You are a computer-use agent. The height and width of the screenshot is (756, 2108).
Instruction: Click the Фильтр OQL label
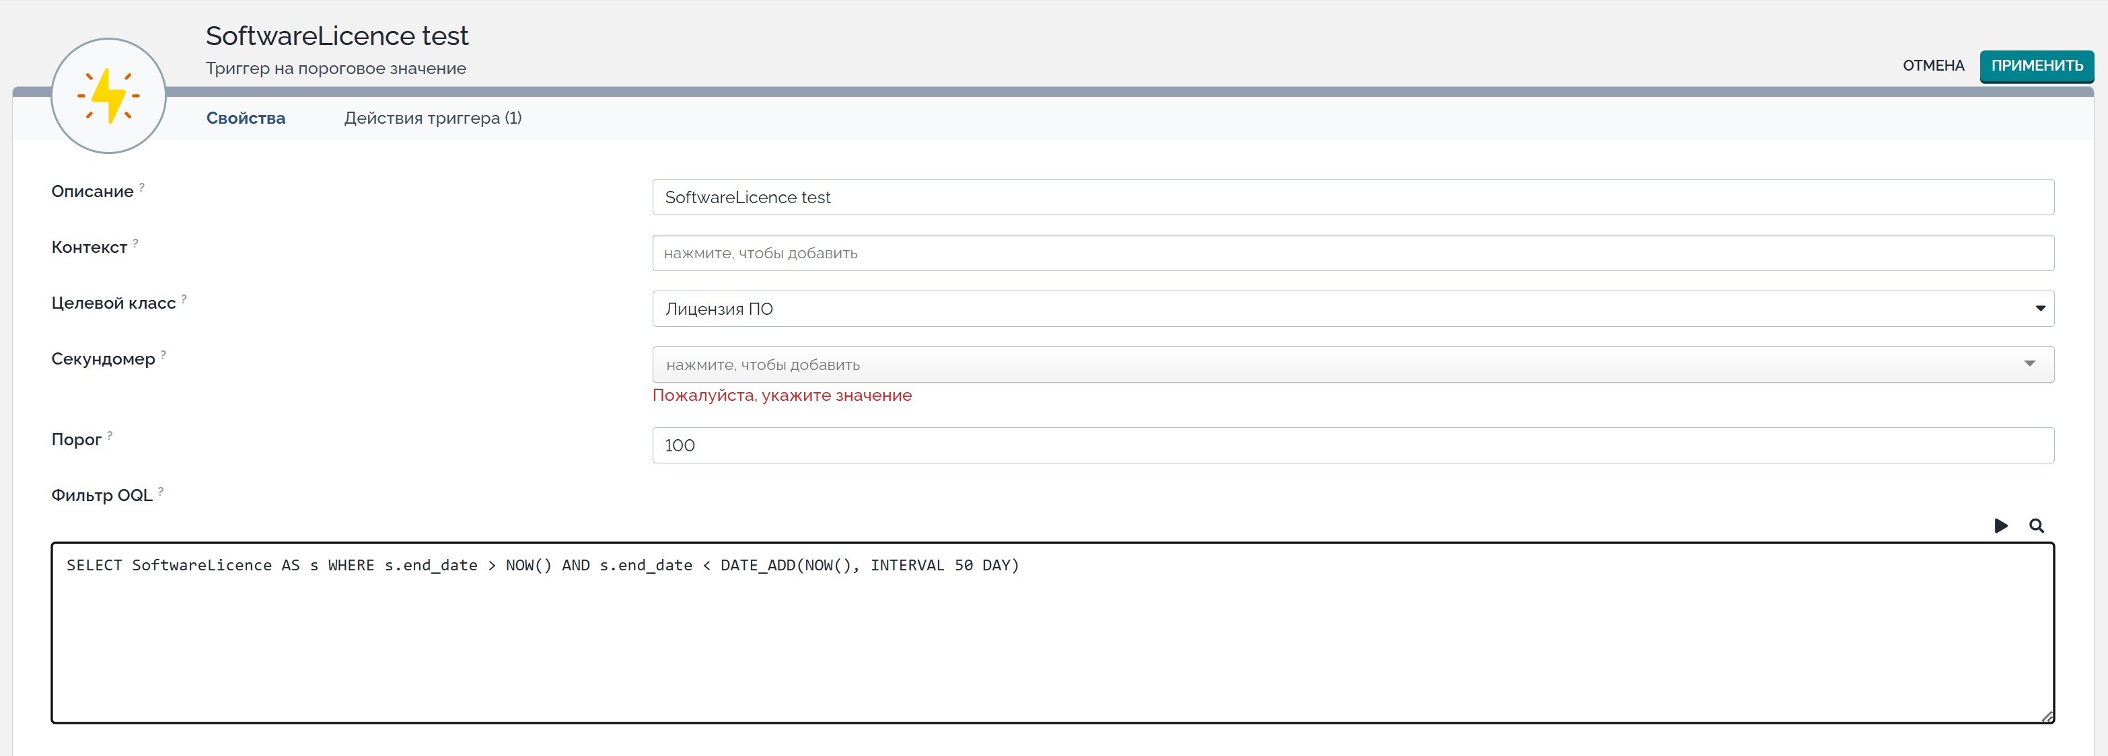point(102,495)
